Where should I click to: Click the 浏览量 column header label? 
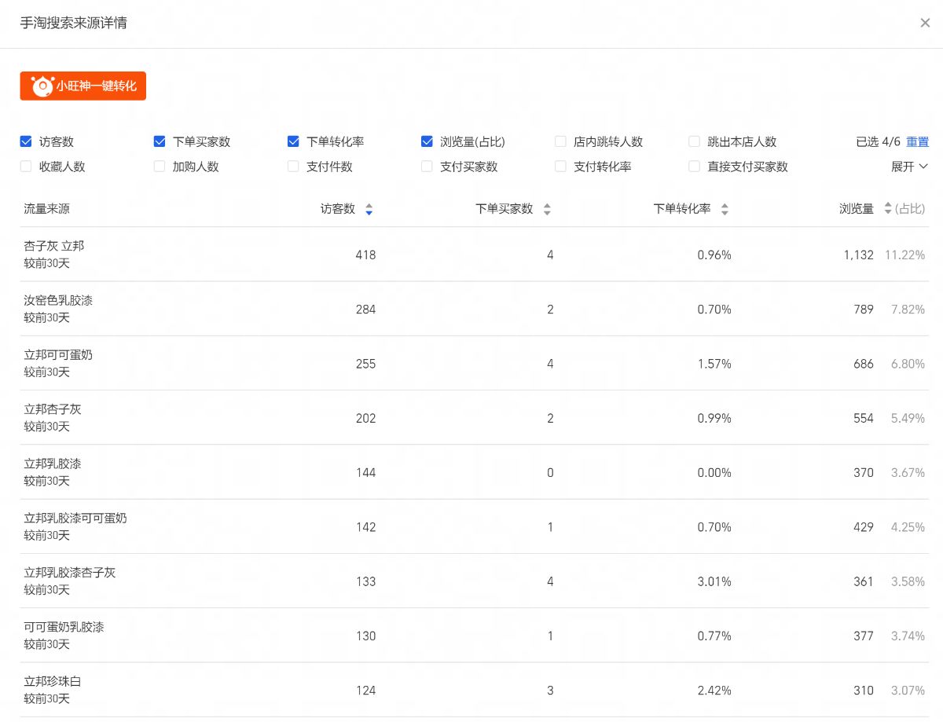857,209
